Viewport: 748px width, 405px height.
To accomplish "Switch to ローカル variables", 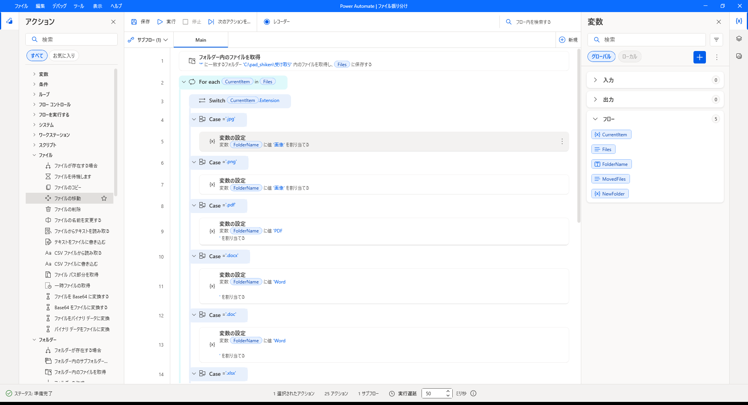I will coord(630,56).
